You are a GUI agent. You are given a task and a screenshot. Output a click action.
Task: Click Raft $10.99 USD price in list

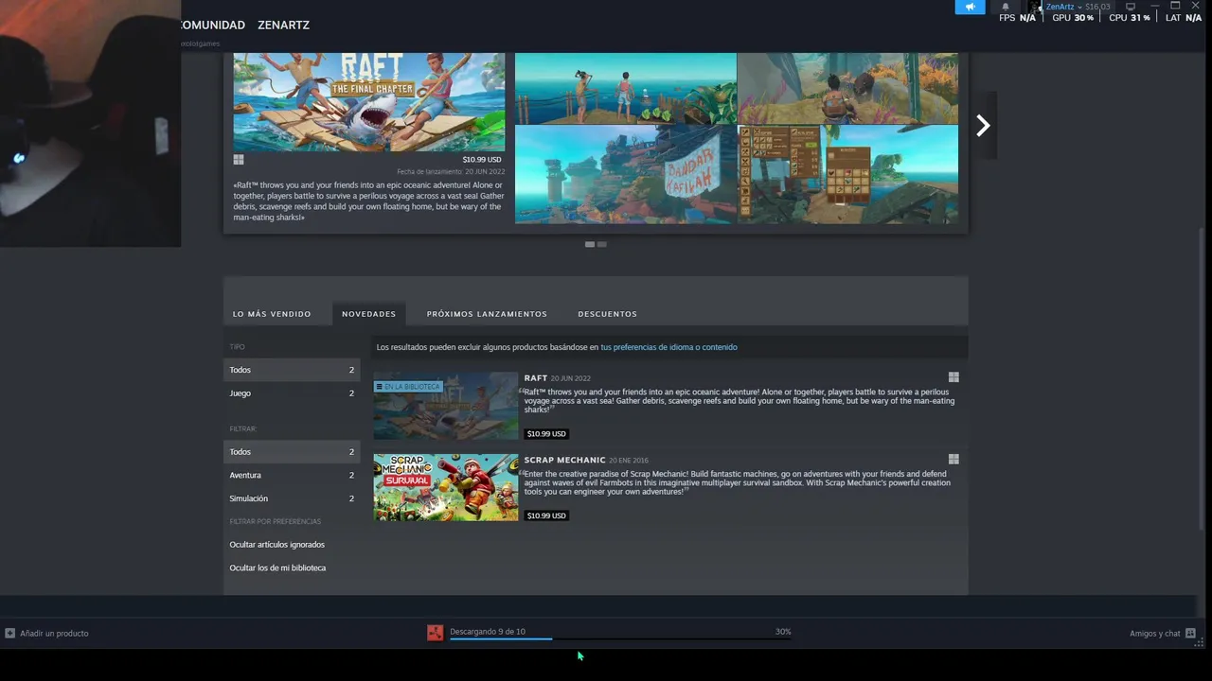(x=546, y=433)
